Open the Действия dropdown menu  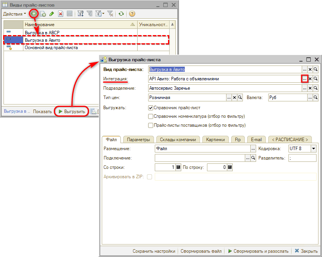coord(14,14)
